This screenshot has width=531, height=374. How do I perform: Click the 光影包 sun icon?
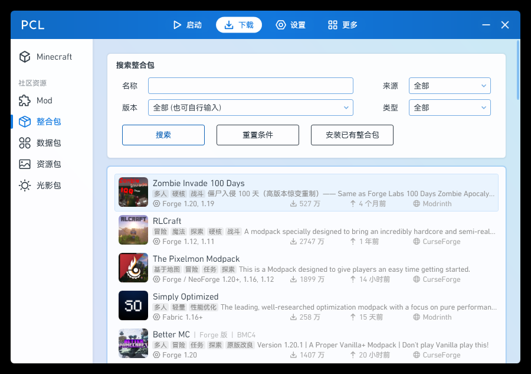point(25,185)
